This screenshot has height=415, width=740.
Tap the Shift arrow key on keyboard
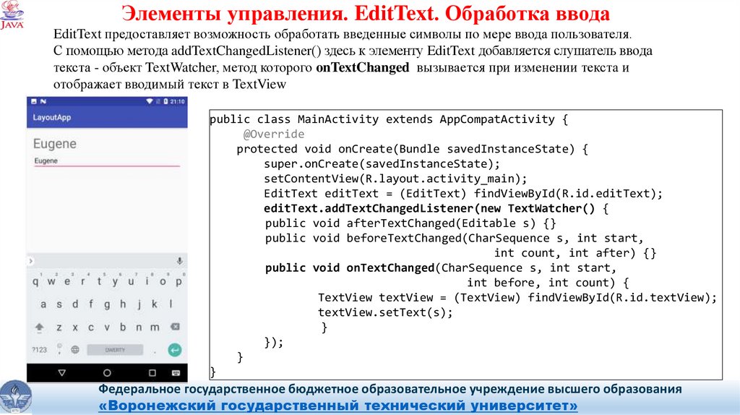[39, 327]
